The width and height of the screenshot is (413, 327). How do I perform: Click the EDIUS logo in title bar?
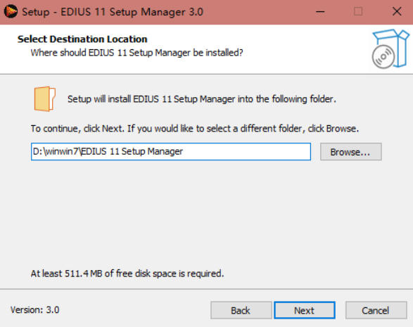point(11,12)
